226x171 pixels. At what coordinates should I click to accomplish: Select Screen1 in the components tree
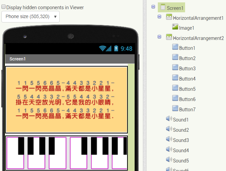(175, 8)
